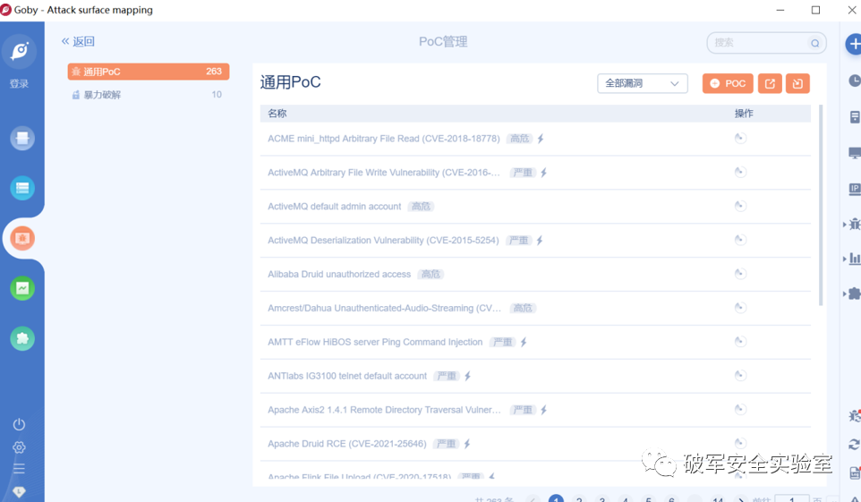The image size is (861, 502).
Task: Click the bug icon in right panel
Action: pos(855,224)
